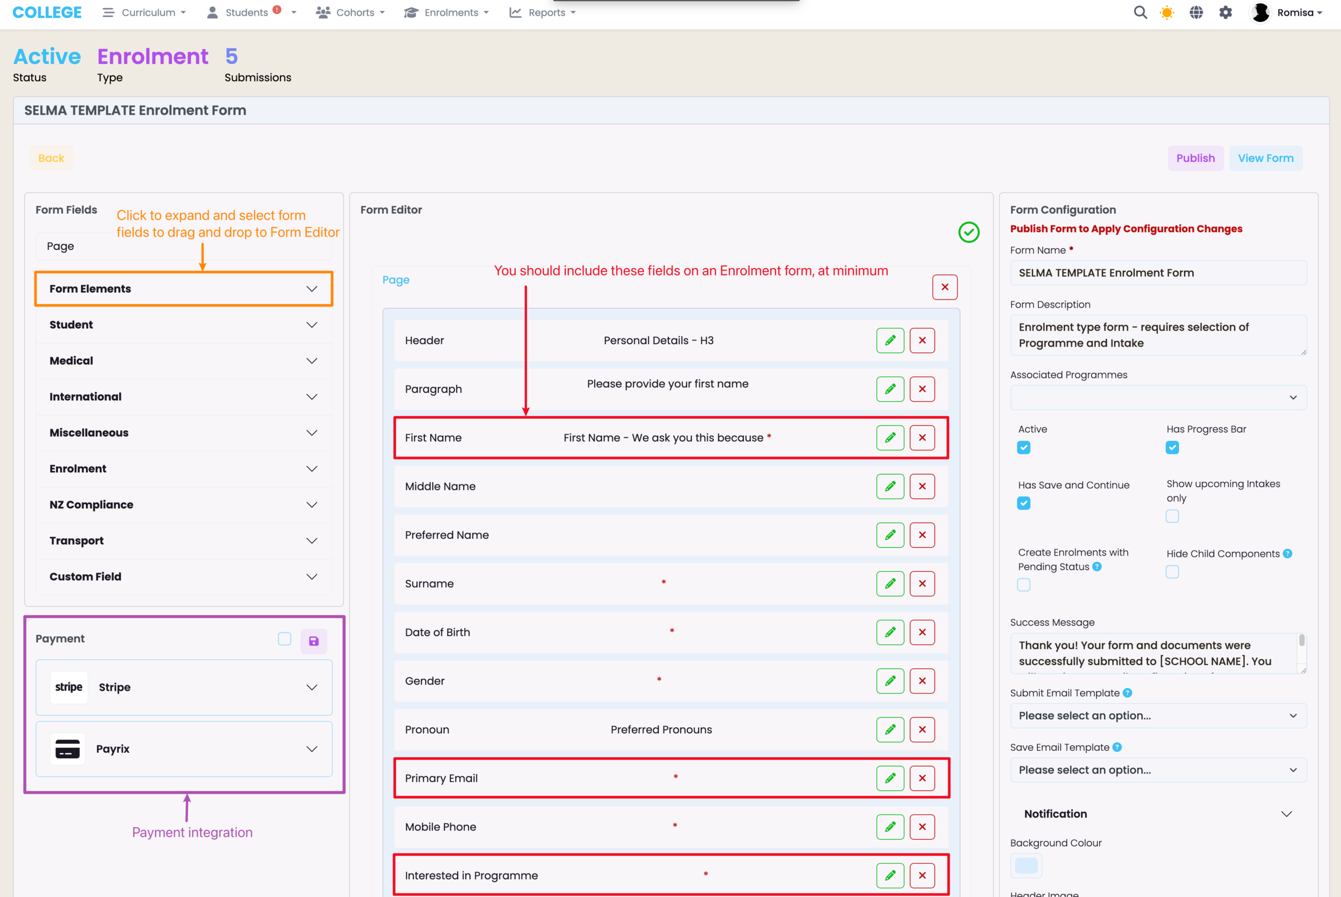Open the settings gear icon
This screenshot has height=897, width=1341.
tap(1225, 13)
